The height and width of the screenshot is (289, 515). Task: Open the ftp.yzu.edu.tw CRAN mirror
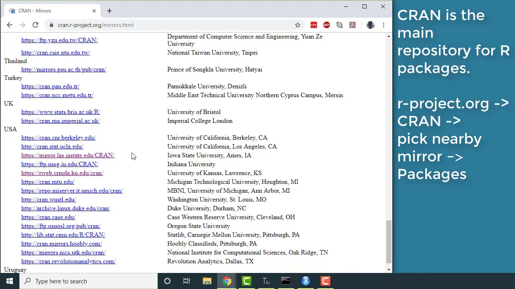tap(60, 40)
